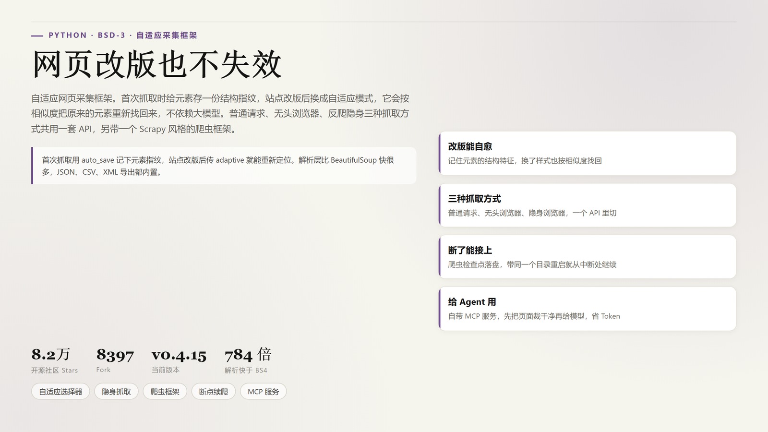Click the 8.2万 stars figure
Viewport: 768px width, 432px height.
(51, 354)
